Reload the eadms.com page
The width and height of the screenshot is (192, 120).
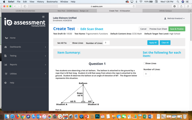click(x=134, y=6)
